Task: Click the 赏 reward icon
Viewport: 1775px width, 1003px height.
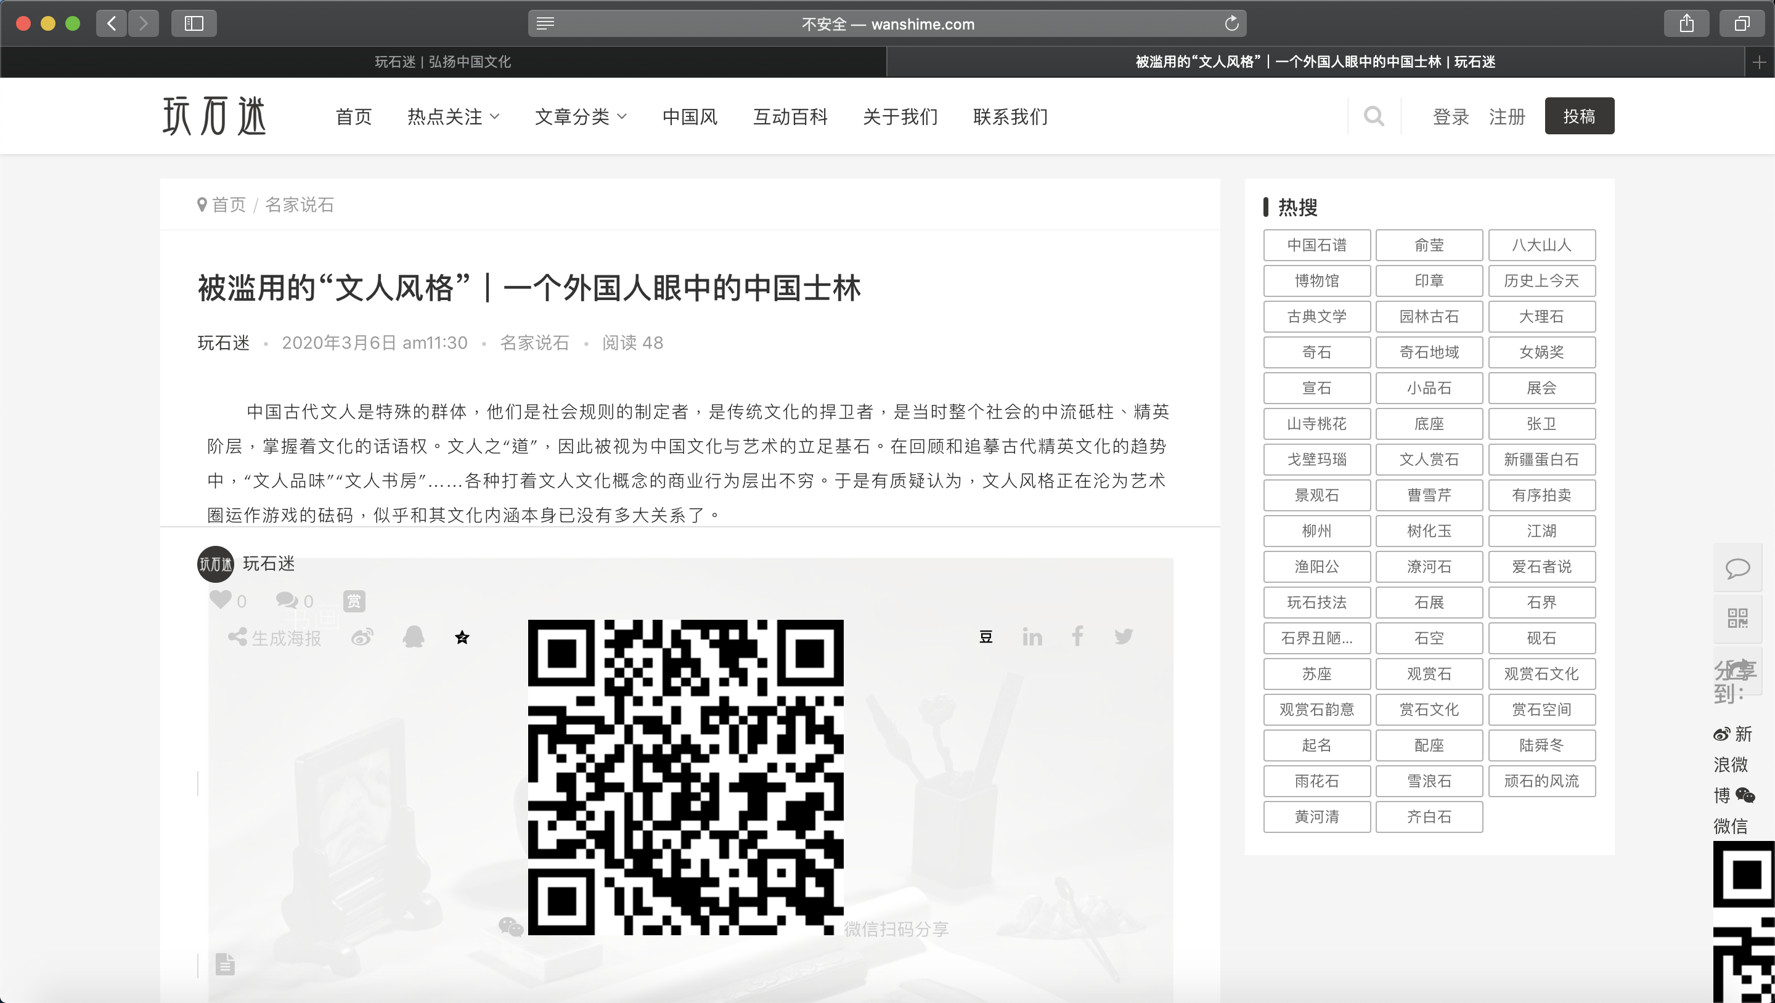Action: tap(354, 601)
